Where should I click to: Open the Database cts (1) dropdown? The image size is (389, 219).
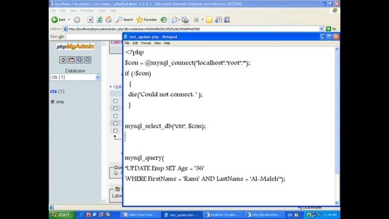(x=75, y=77)
